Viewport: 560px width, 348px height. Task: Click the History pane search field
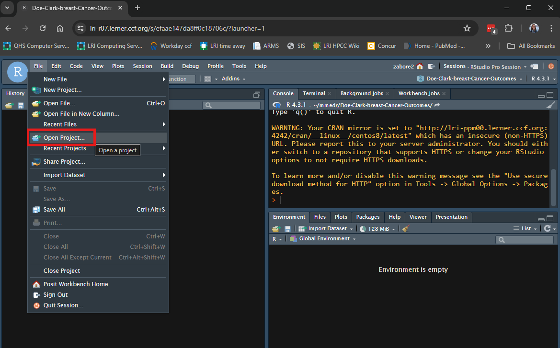click(231, 105)
